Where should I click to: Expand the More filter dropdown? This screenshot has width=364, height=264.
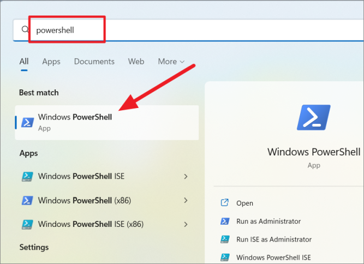[x=171, y=62]
